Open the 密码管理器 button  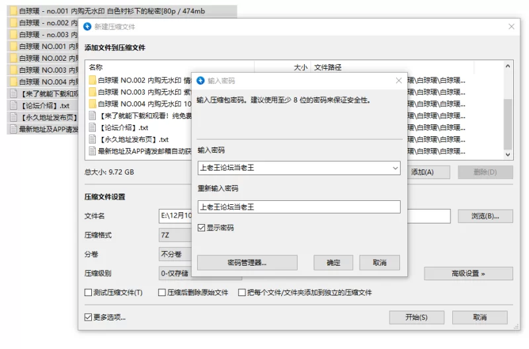(247, 262)
